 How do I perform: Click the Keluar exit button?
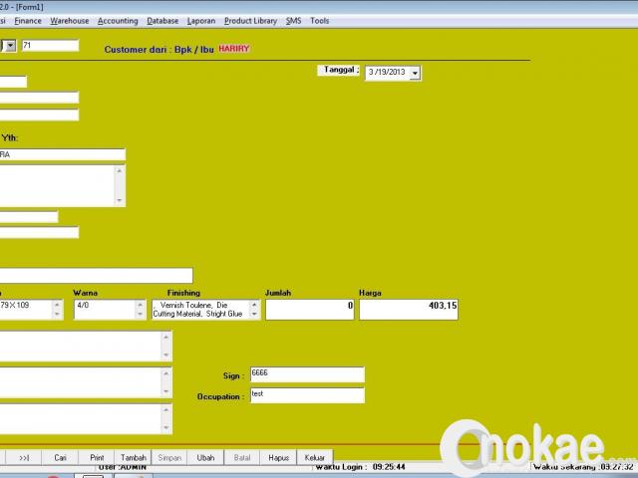tap(314, 457)
